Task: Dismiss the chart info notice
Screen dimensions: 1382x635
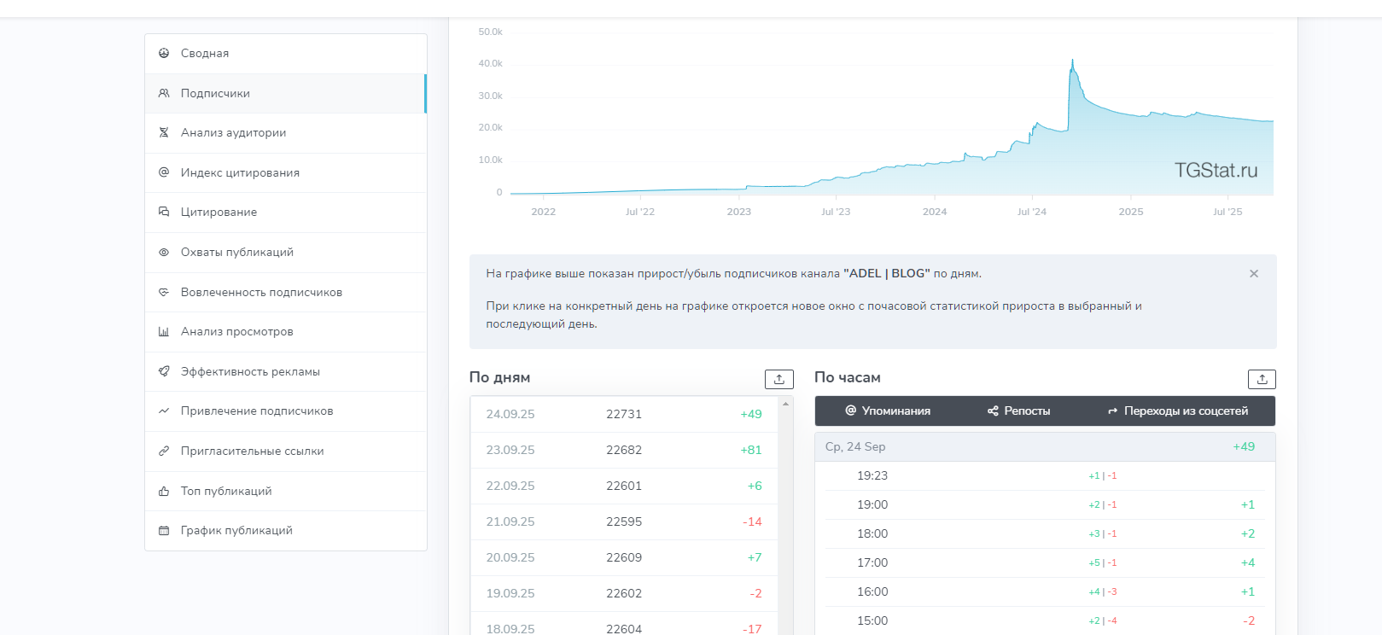Action: (1253, 274)
